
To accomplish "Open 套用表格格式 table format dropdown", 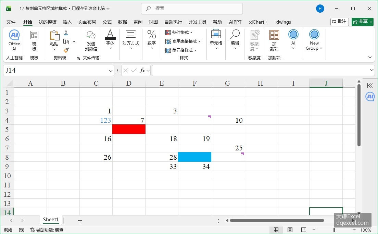I will point(183,41).
